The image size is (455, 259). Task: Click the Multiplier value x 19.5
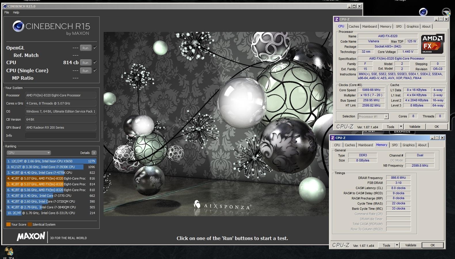coord(371,95)
